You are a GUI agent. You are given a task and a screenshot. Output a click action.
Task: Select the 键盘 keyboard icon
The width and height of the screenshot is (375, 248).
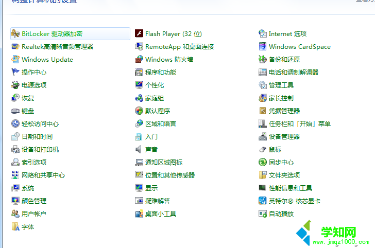15,111
